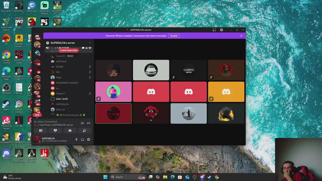Open server with 11 notifications badge
Viewport: 322px width, 181px height.
(x=37, y=78)
